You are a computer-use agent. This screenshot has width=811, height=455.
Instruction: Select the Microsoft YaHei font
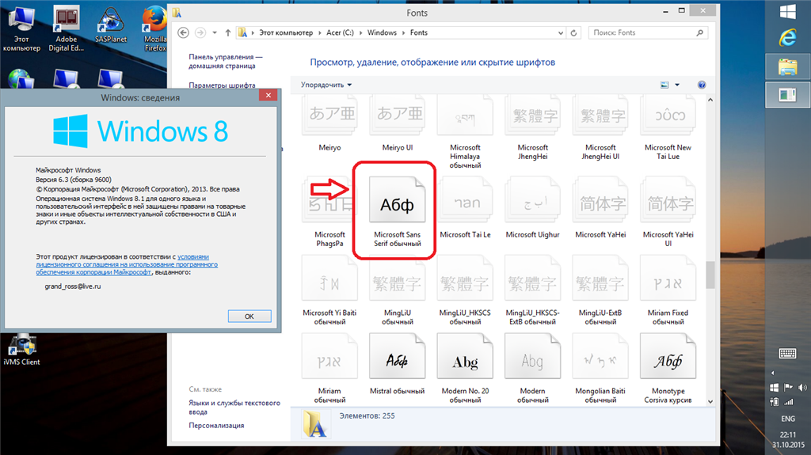600,199
